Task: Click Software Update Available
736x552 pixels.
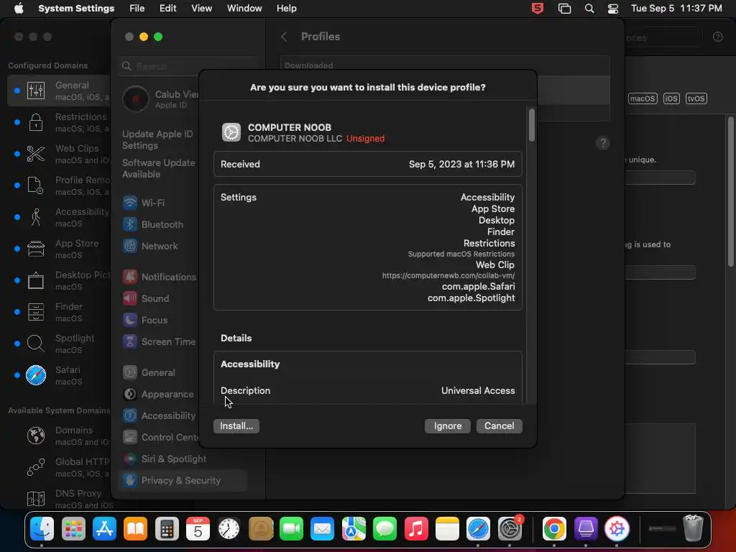Action: pyautogui.click(x=159, y=168)
